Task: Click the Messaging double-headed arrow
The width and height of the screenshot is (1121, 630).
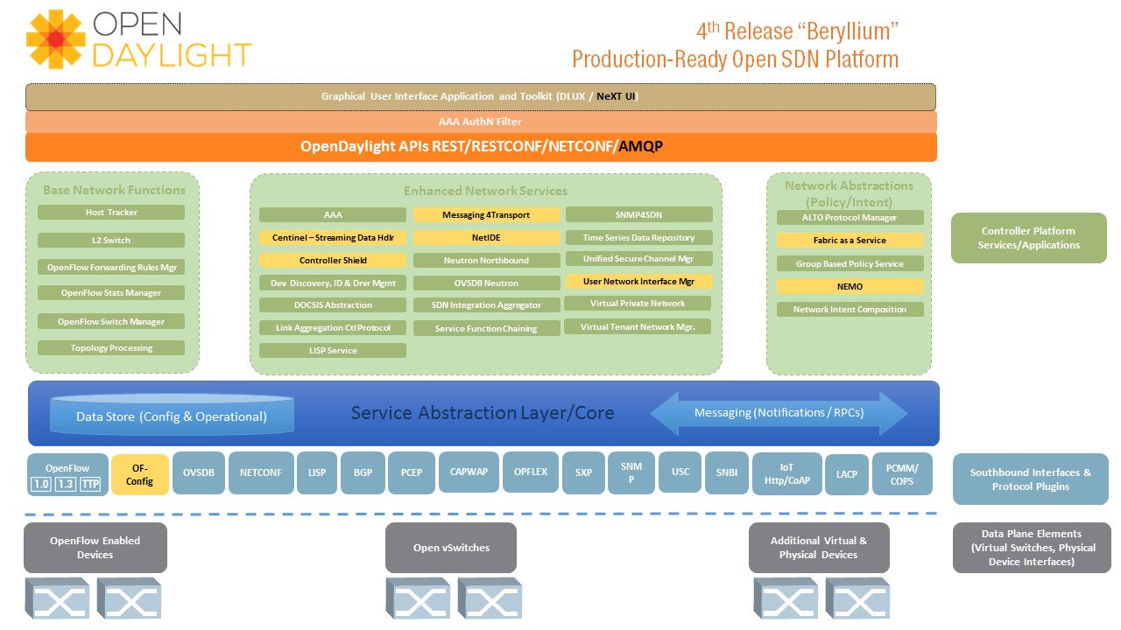Action: pos(779,413)
